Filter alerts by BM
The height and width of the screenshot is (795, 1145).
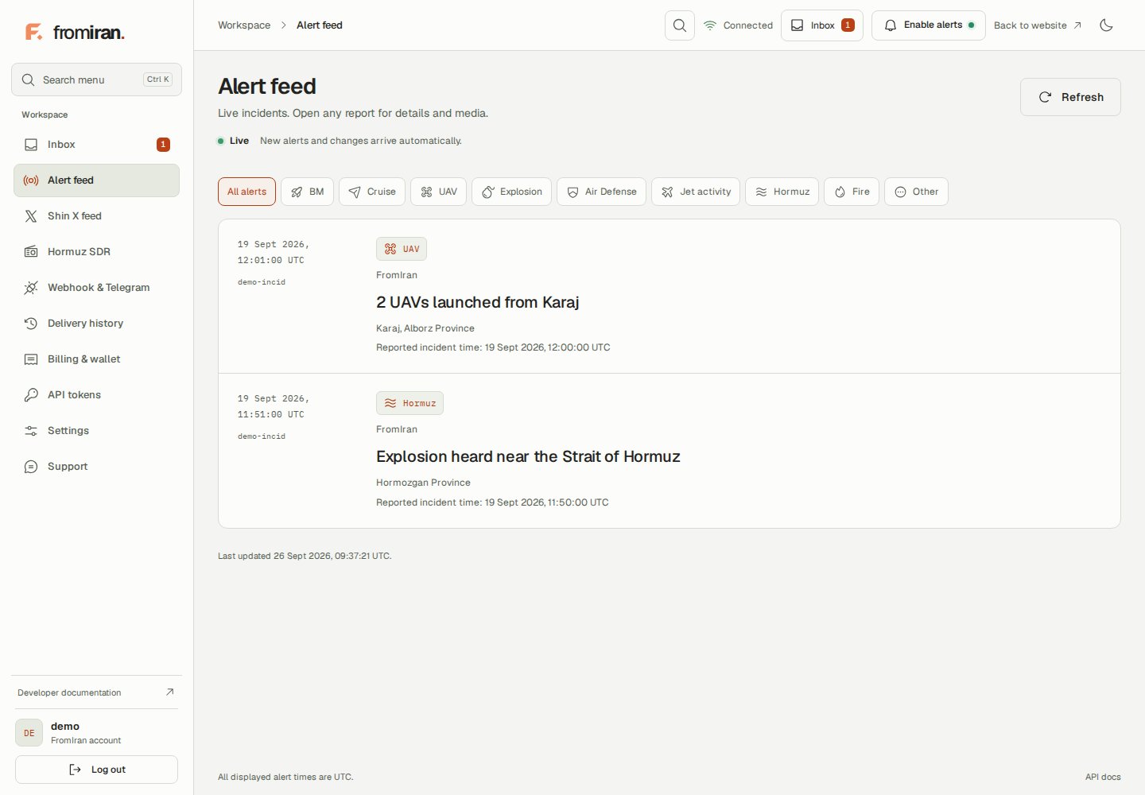click(307, 192)
